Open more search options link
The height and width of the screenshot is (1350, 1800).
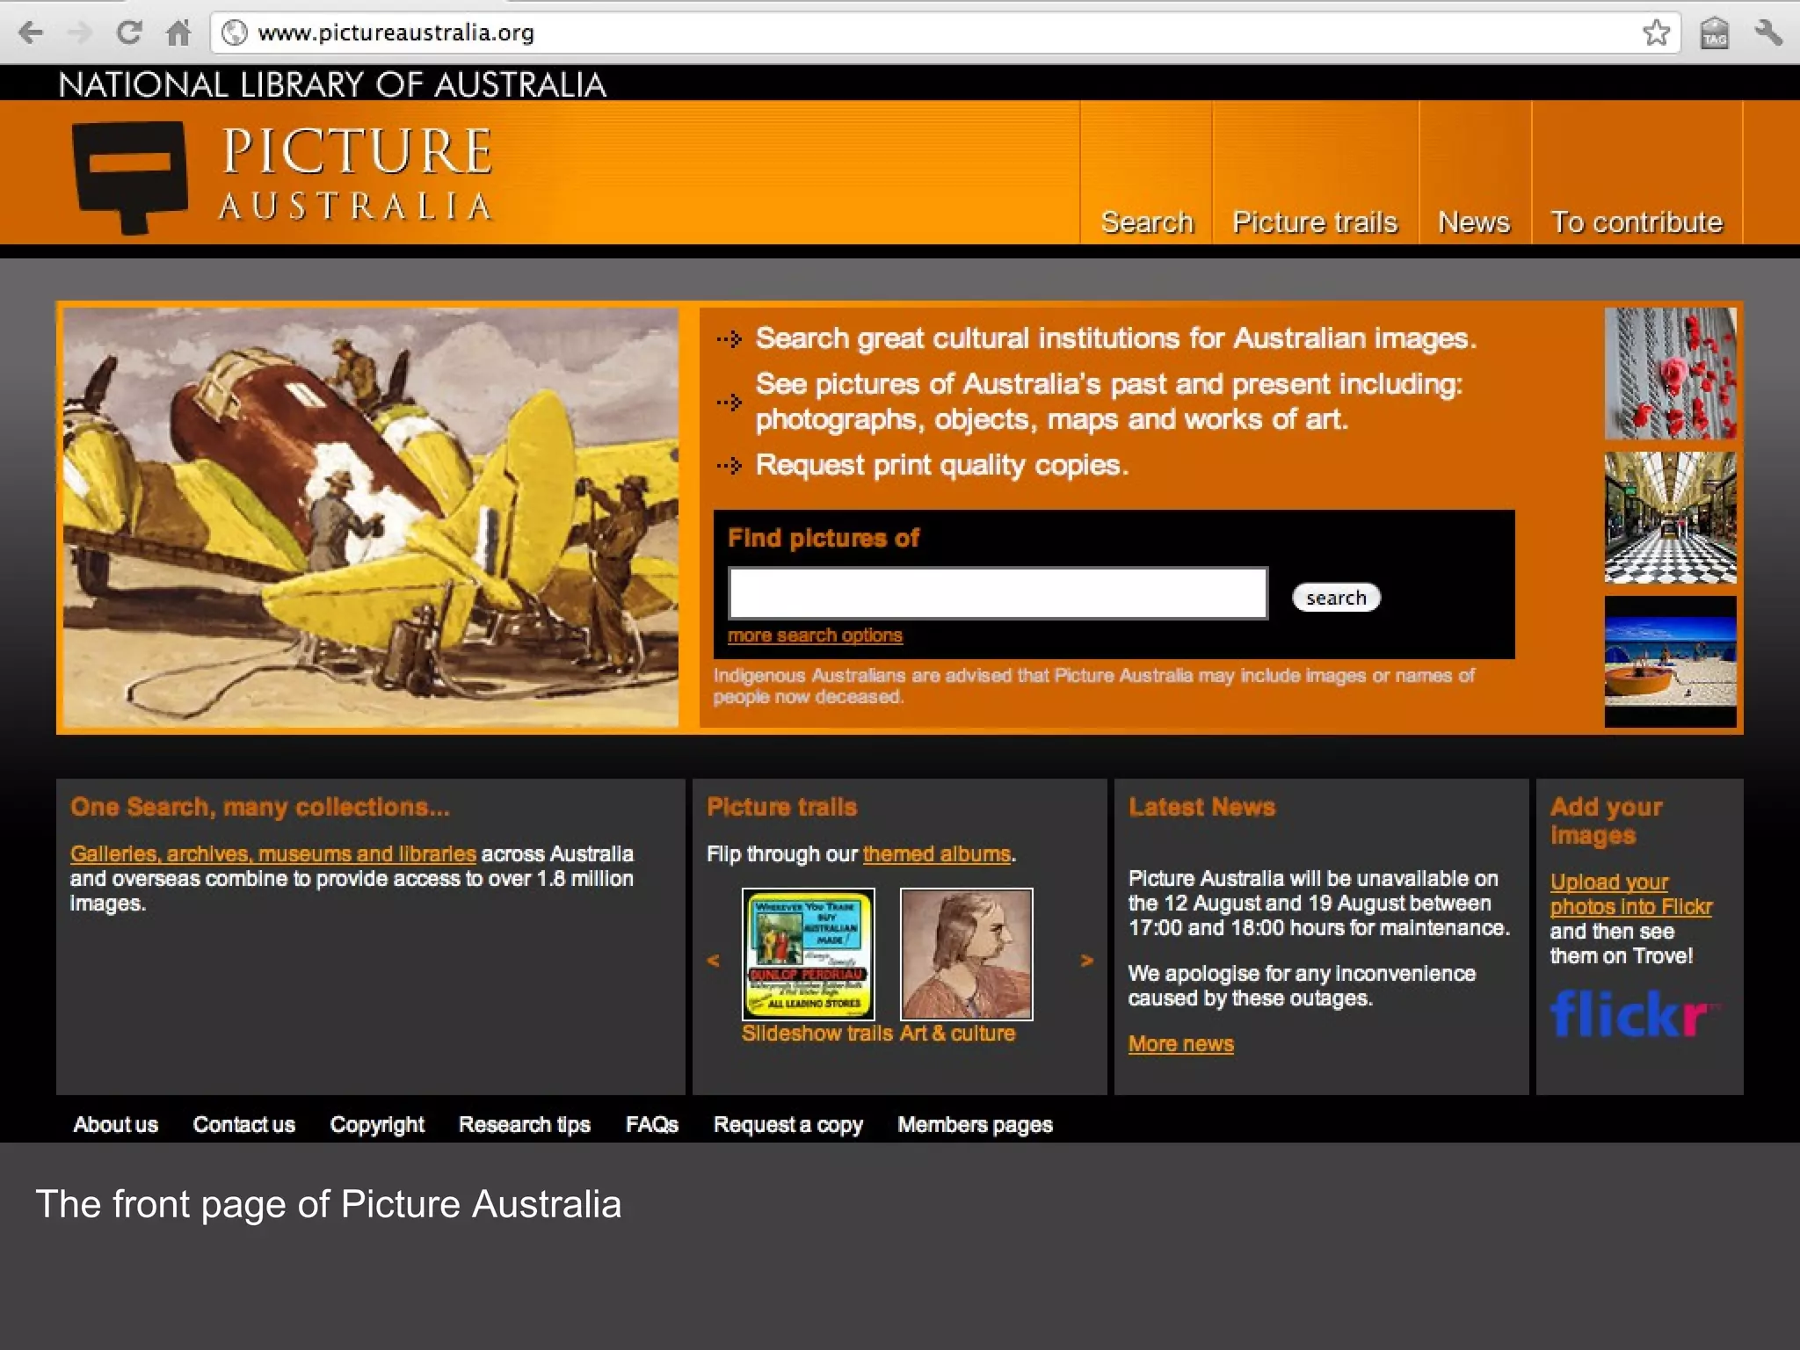[815, 635]
